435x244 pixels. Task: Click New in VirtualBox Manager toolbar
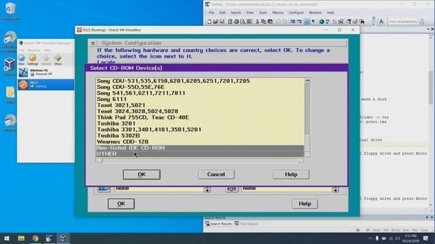22,60
